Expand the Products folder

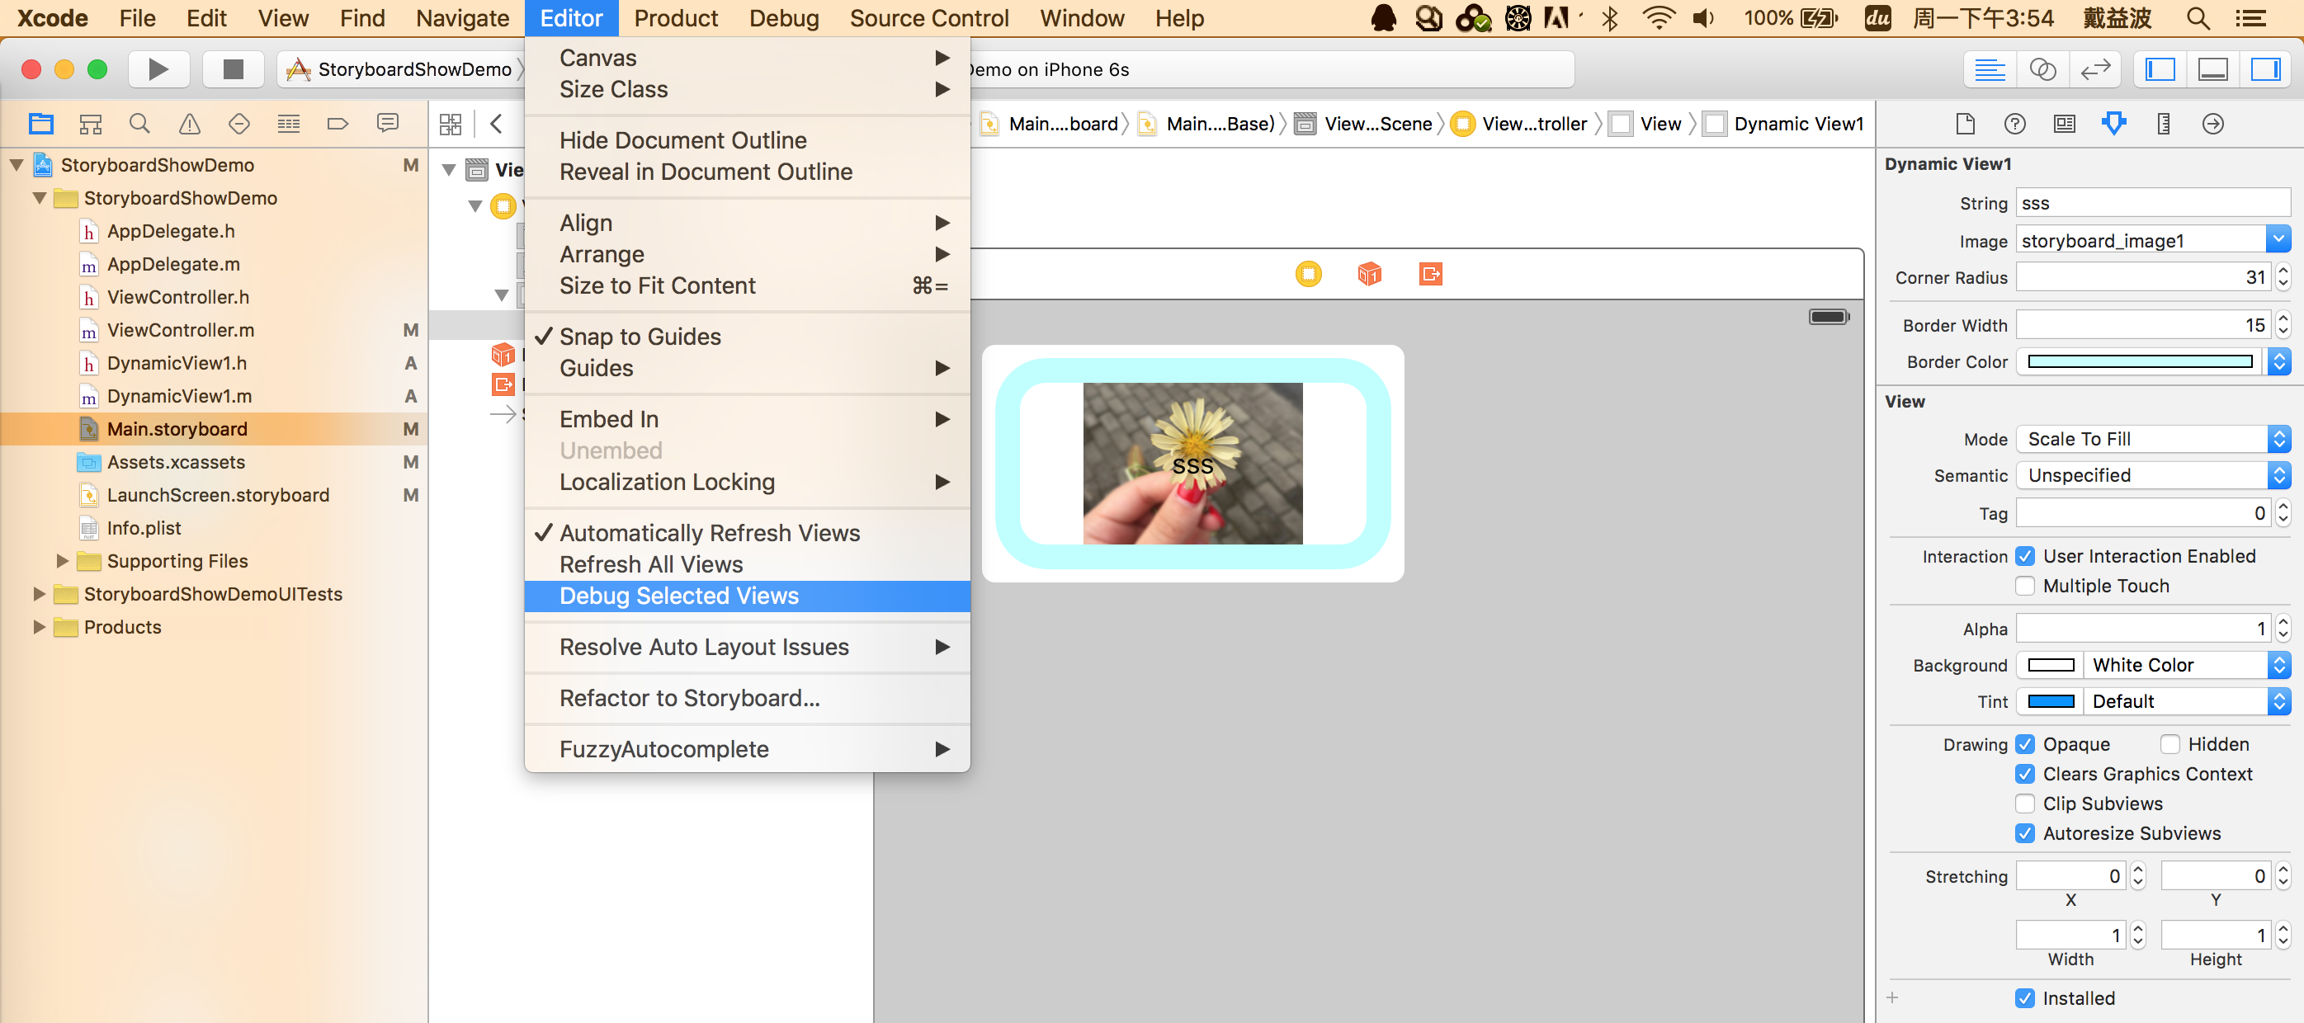tap(39, 627)
